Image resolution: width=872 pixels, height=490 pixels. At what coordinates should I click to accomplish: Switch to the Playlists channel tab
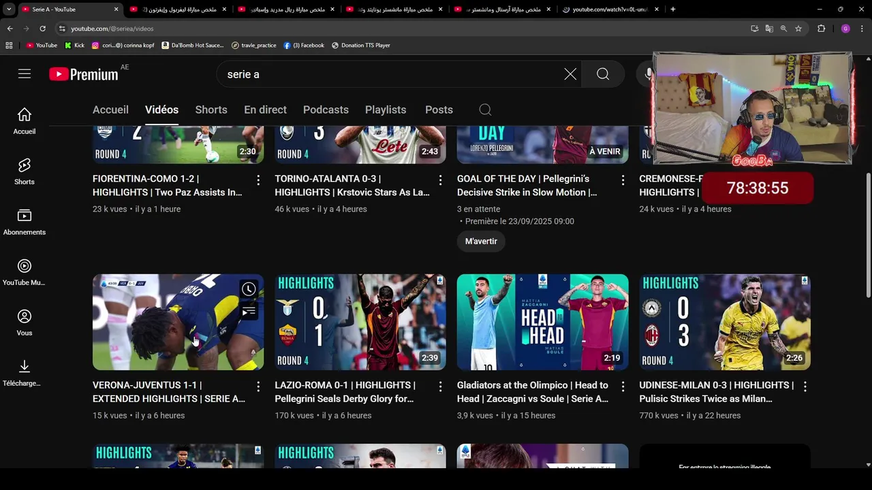386,110
